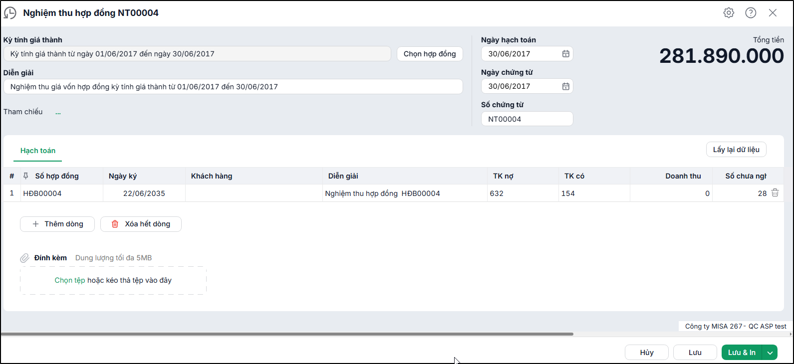This screenshot has width=794, height=364.
Task: Expand the Lưu & In dropdown arrow
Action: click(x=770, y=353)
